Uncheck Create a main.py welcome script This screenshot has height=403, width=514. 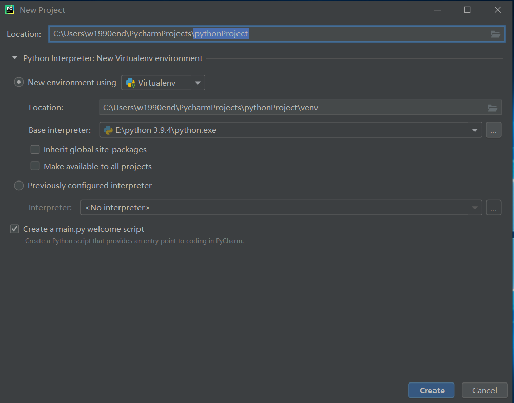click(x=14, y=229)
